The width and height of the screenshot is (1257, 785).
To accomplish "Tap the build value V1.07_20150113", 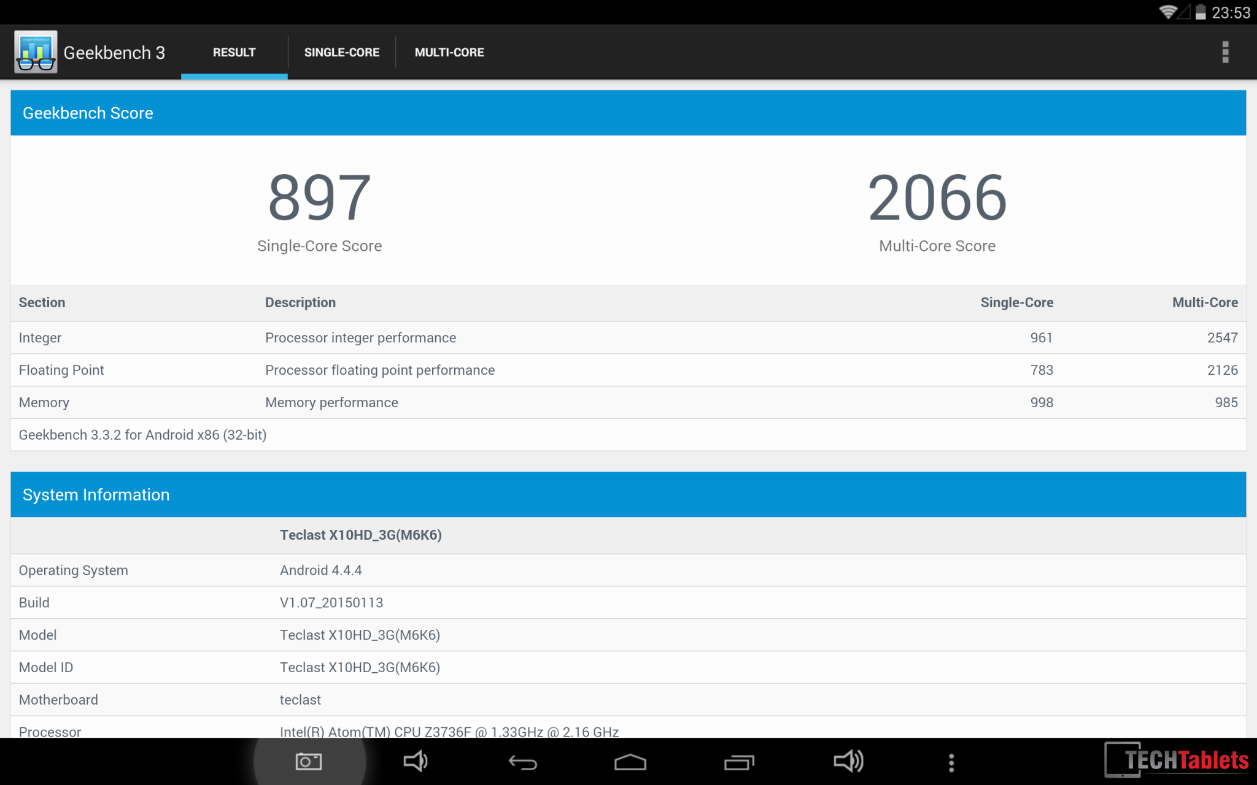I will pyautogui.click(x=331, y=603).
